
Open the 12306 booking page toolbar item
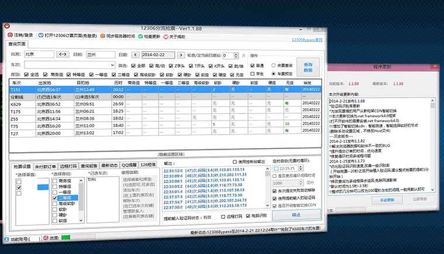[68, 35]
